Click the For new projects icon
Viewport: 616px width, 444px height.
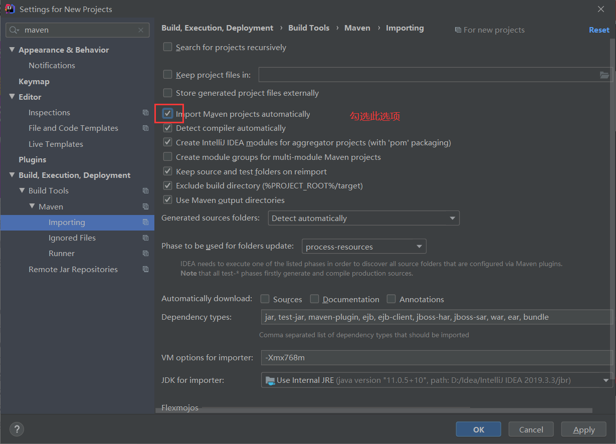458,30
